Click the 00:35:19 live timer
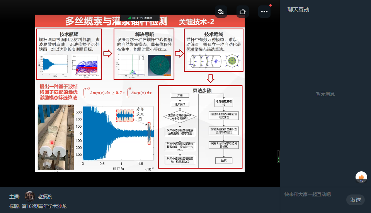Viewport: 371px width, 213px height. click(138, 18)
